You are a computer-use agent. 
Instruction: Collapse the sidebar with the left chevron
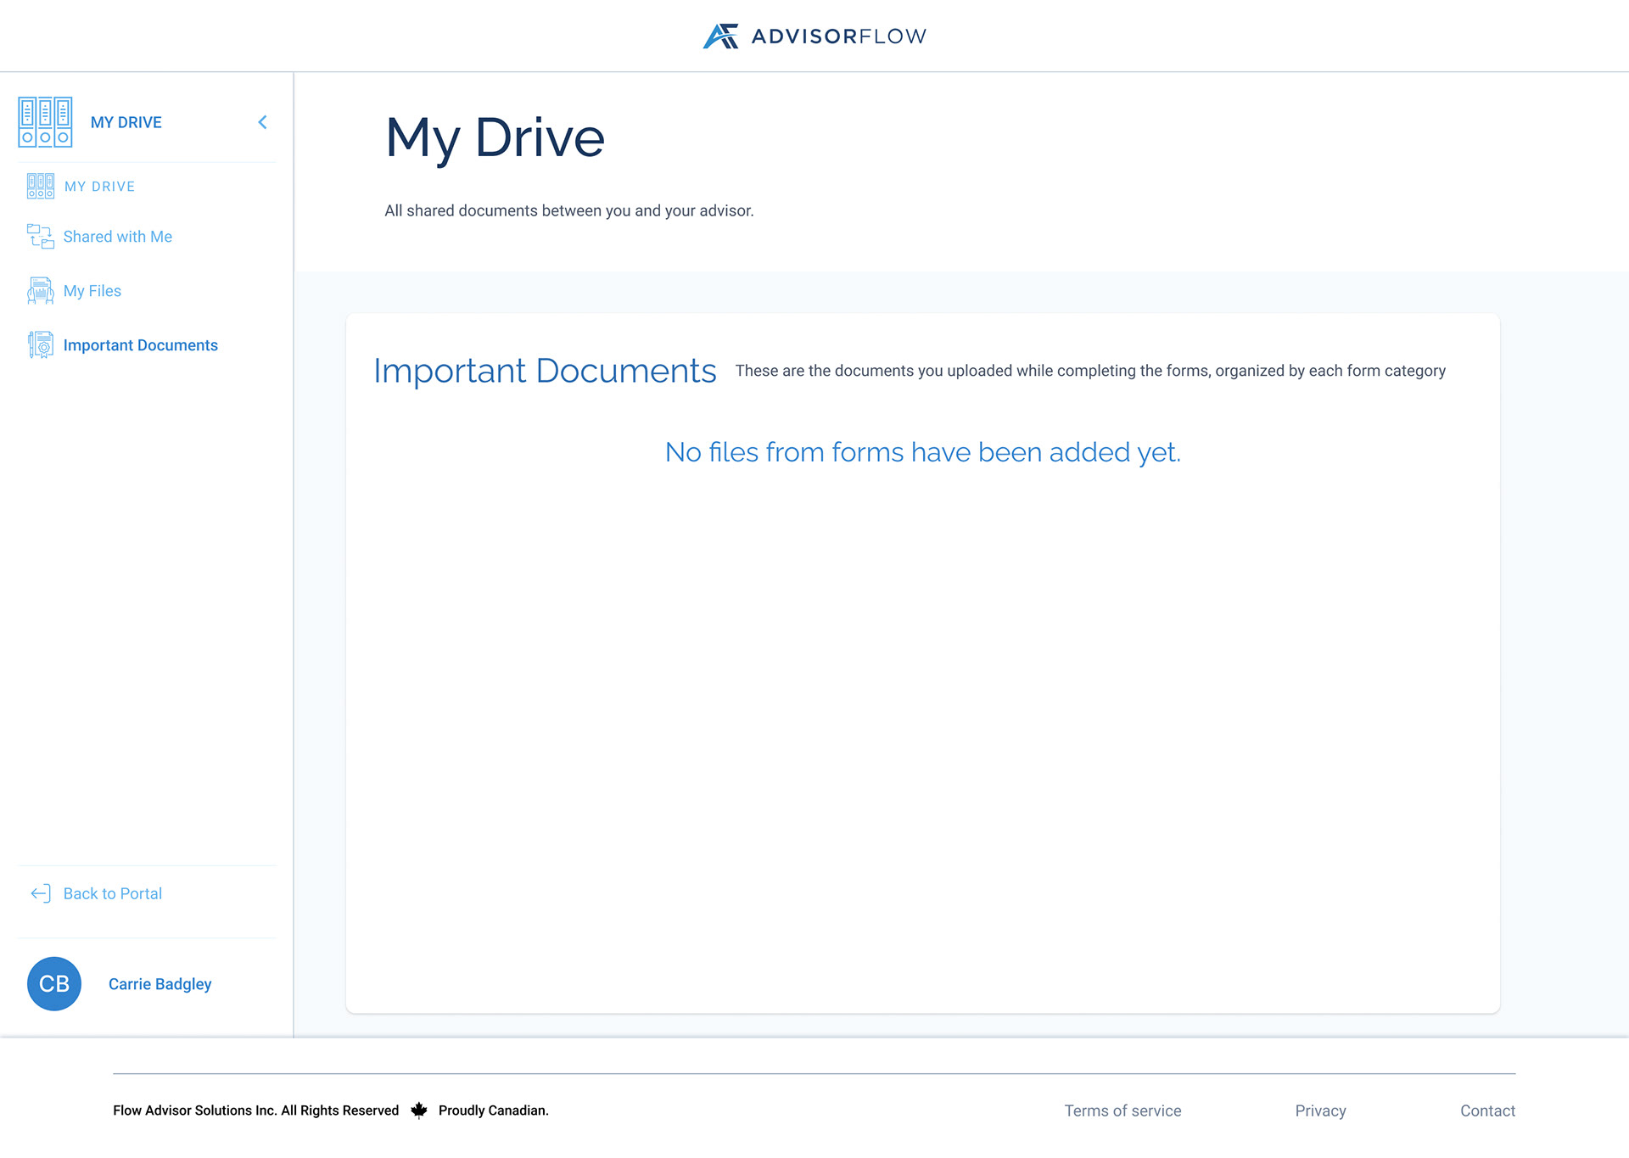pyautogui.click(x=262, y=121)
